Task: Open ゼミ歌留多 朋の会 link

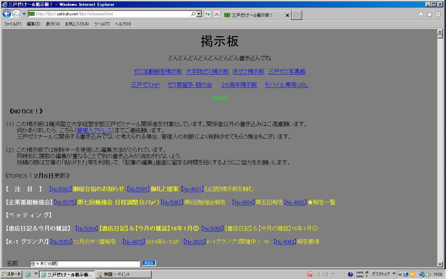Action: [190, 85]
